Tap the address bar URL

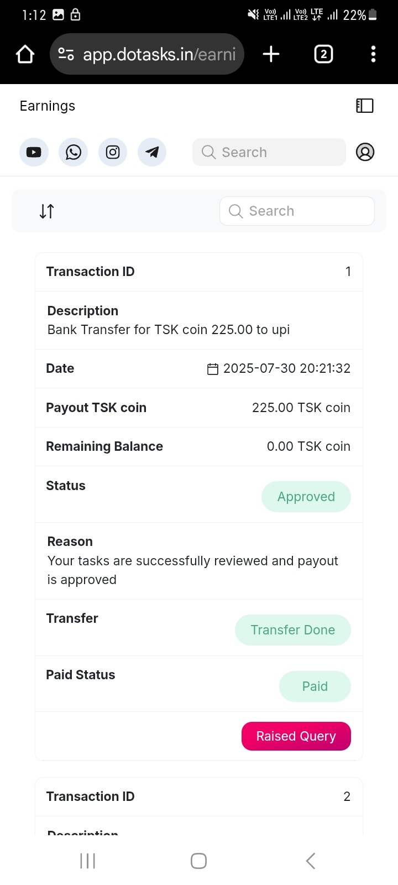click(x=159, y=54)
